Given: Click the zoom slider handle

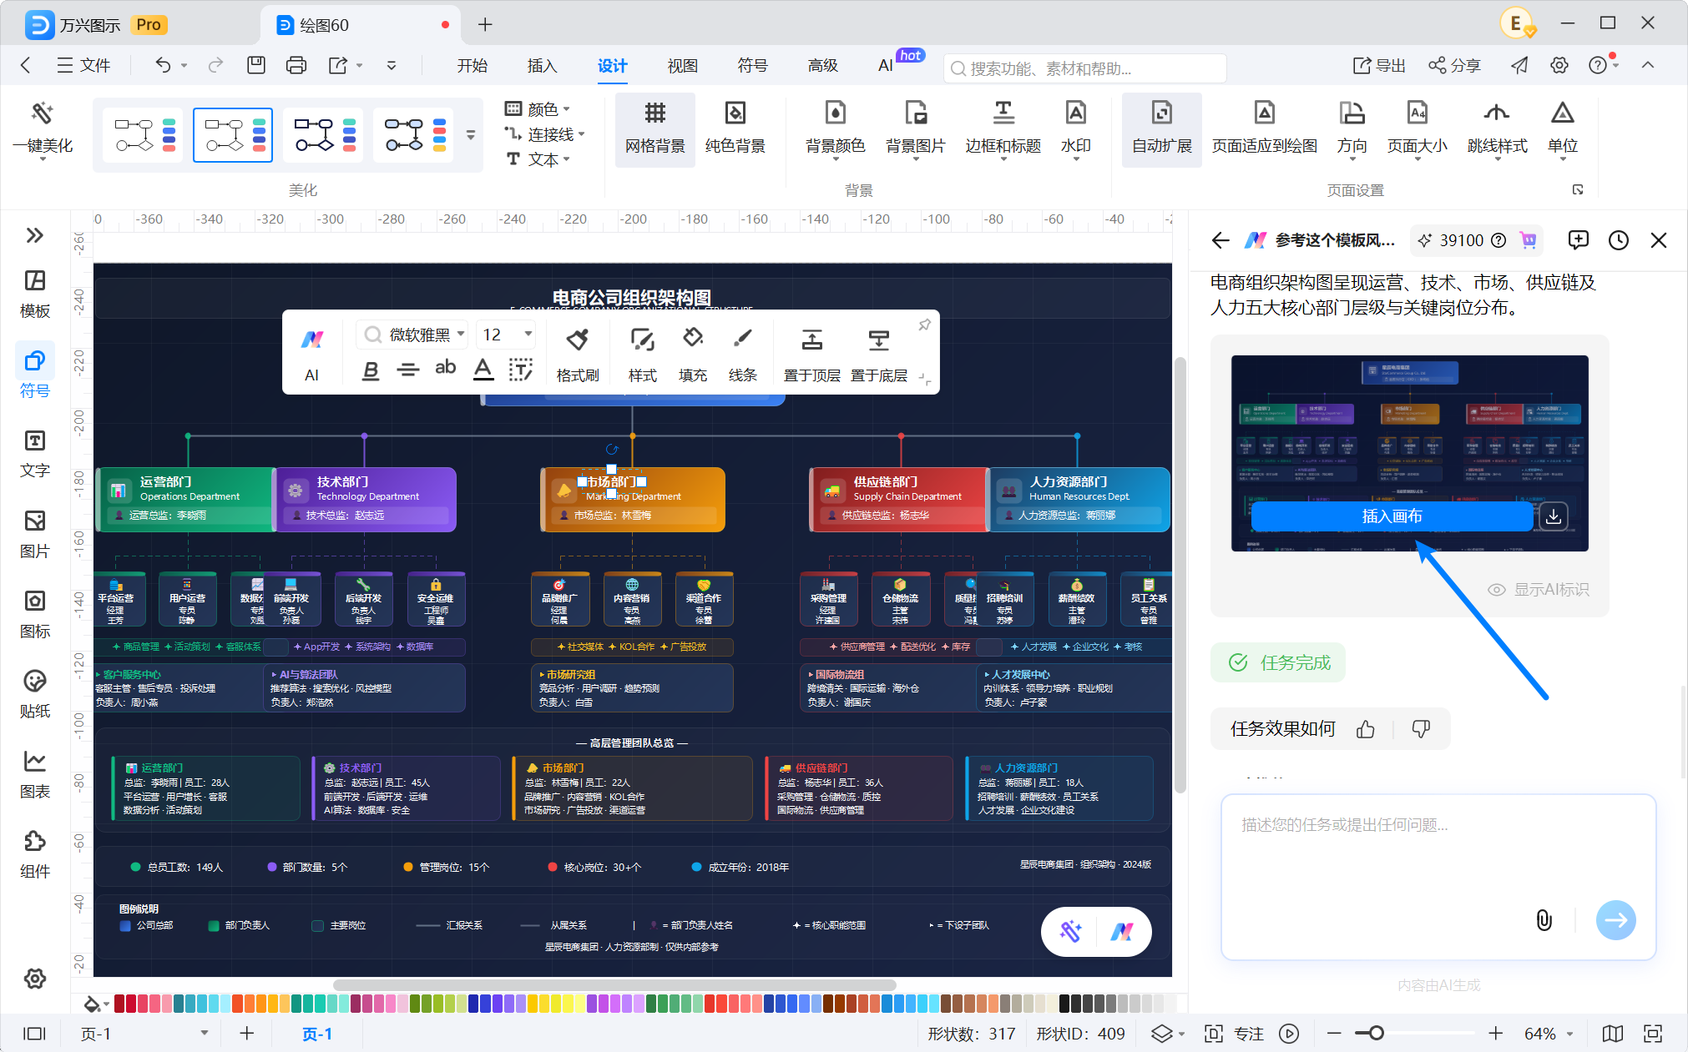Looking at the screenshot, I should [1376, 1034].
